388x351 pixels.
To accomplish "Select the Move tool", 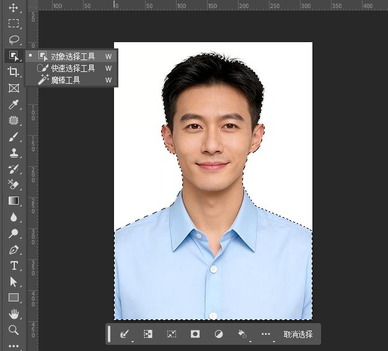I will pyautogui.click(x=14, y=7).
